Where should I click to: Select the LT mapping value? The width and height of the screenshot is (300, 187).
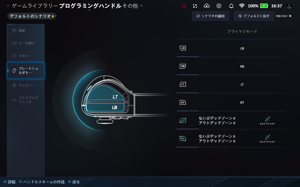coord(242,85)
